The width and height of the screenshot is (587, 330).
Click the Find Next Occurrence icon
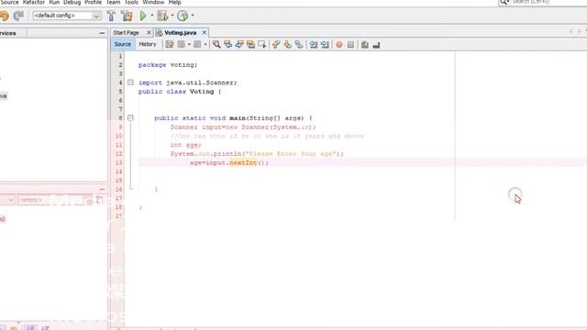(x=239, y=45)
